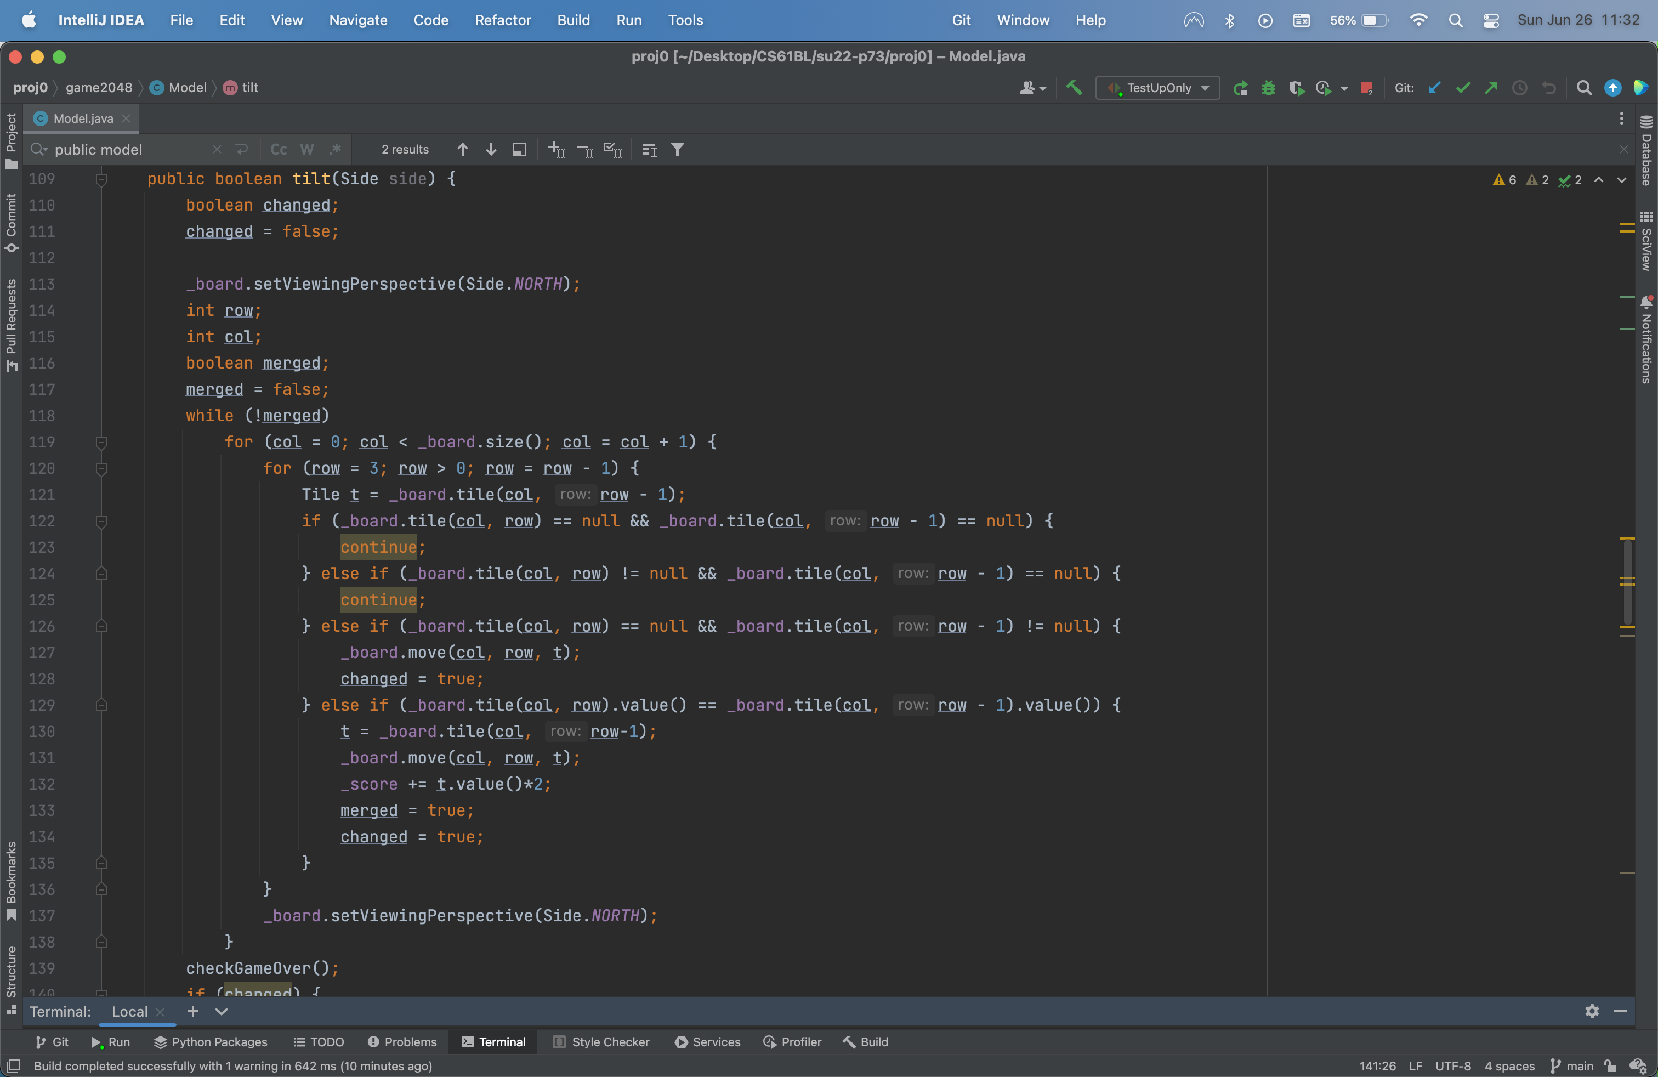Screen dimensions: 1658x1077
Task: Collapse the tilt method fold marker
Action: coord(101,179)
